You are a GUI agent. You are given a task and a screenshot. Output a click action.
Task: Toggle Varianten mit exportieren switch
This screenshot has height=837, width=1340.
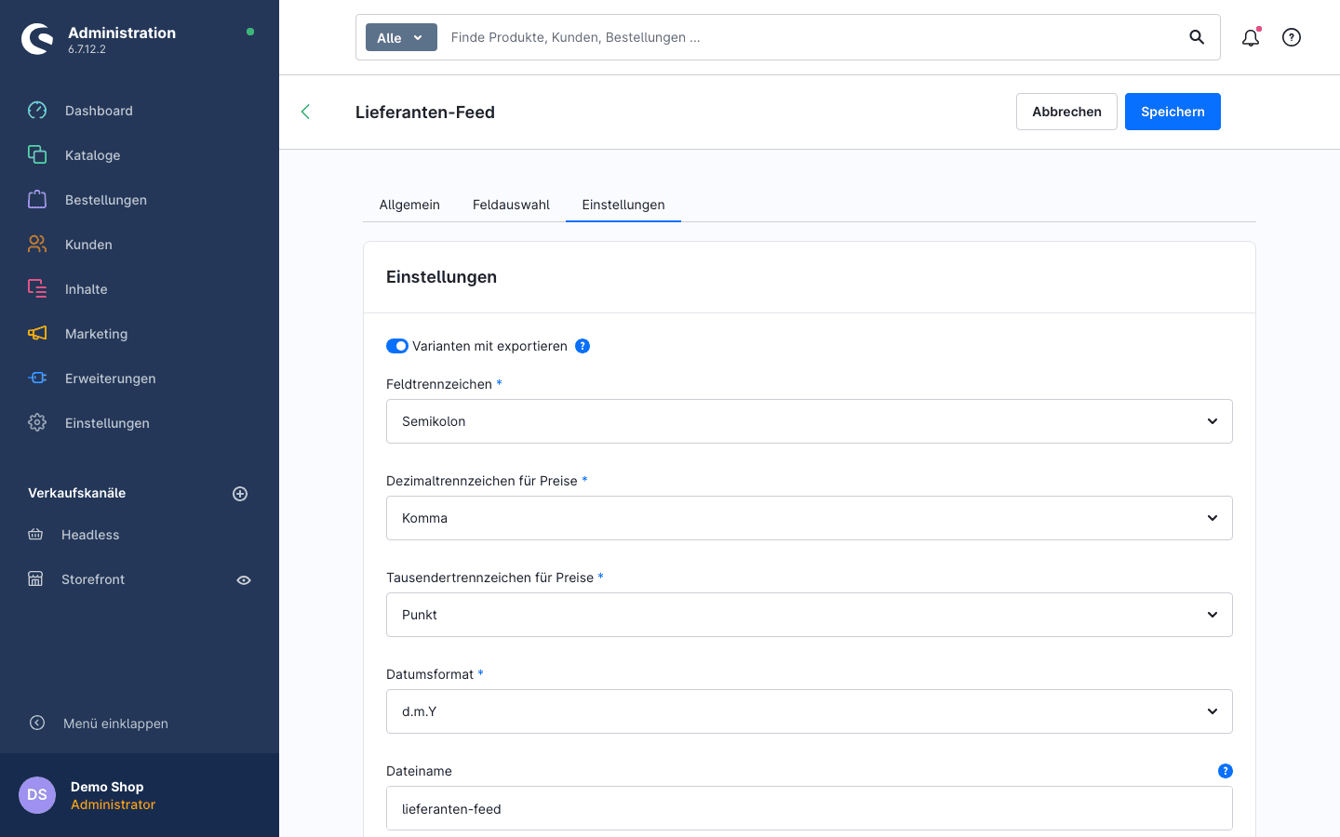[x=397, y=346]
